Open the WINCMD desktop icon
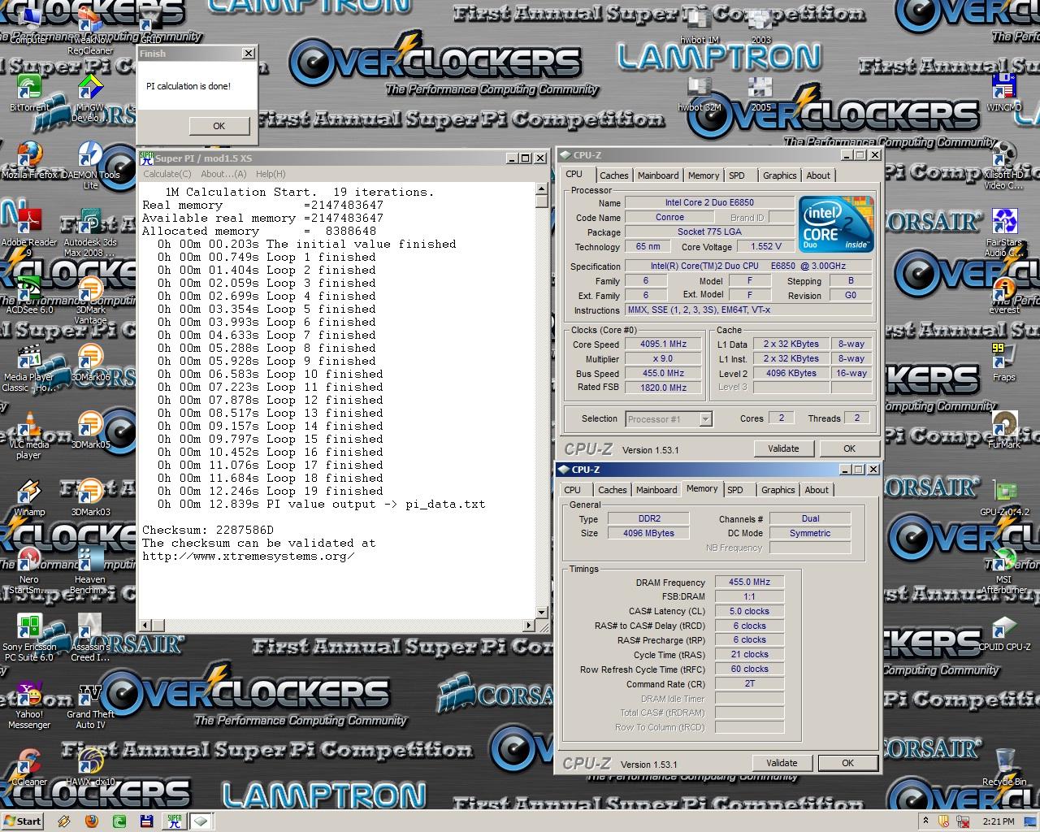 tap(1004, 91)
